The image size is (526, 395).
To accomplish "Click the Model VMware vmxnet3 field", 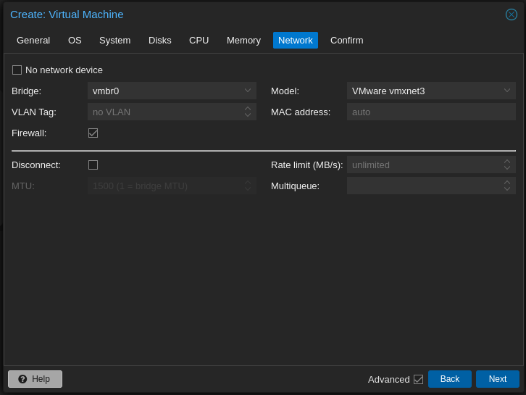I will 431,91.
